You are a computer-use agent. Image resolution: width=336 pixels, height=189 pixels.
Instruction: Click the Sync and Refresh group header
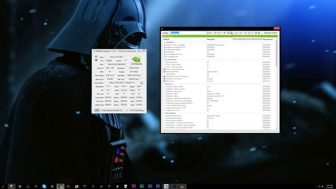tap(170, 59)
